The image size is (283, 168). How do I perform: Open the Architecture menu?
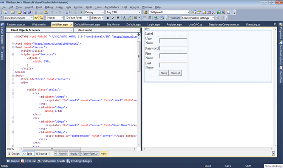tap(112, 7)
